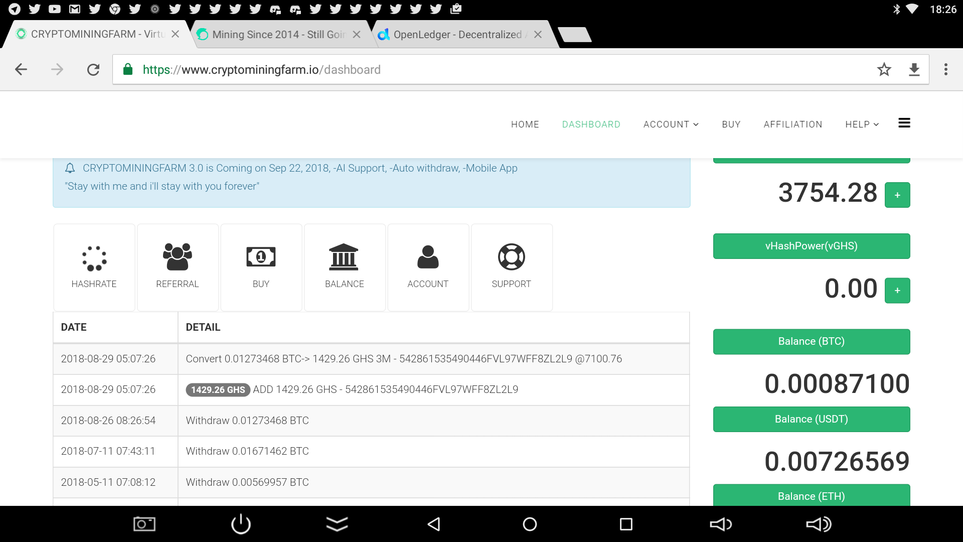Click the vHashPower(vGHS) green button

pos(811,246)
